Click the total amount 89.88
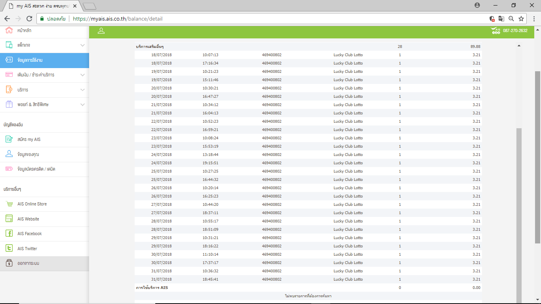This screenshot has width=541, height=304. (x=475, y=47)
